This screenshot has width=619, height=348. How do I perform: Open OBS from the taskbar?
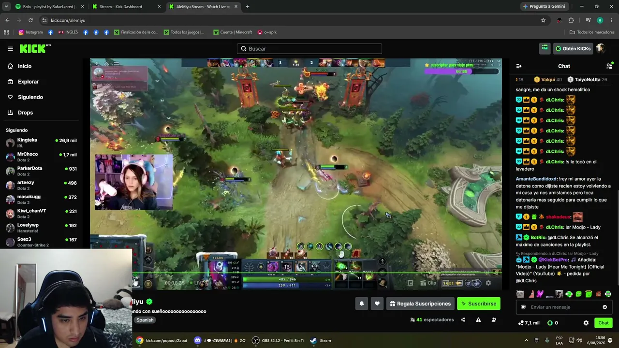(x=278, y=340)
